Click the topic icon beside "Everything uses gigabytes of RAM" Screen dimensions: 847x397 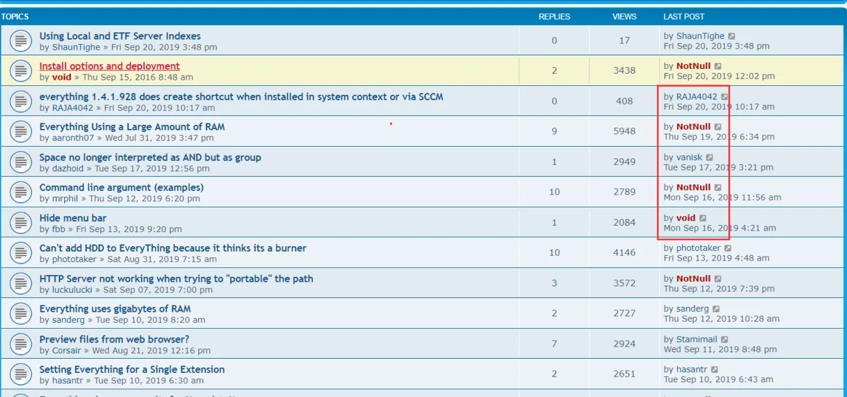21,314
